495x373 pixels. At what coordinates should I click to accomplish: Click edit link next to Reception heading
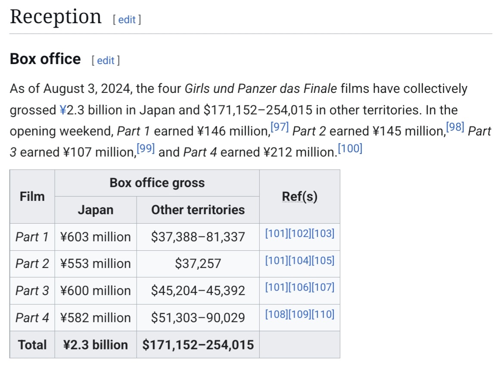point(127,20)
